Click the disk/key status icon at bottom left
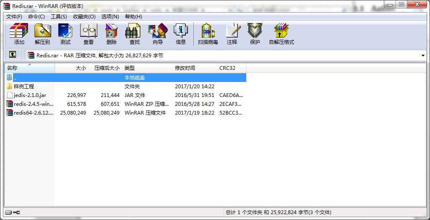This screenshot has height=220, width=430. (x=13, y=212)
